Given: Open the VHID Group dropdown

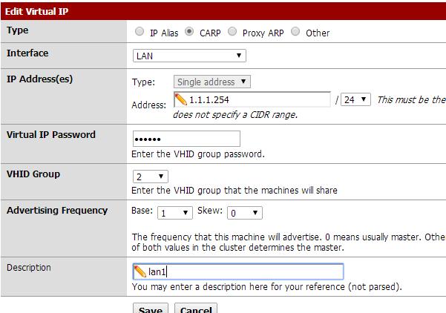Looking at the screenshot, I should tap(151, 177).
